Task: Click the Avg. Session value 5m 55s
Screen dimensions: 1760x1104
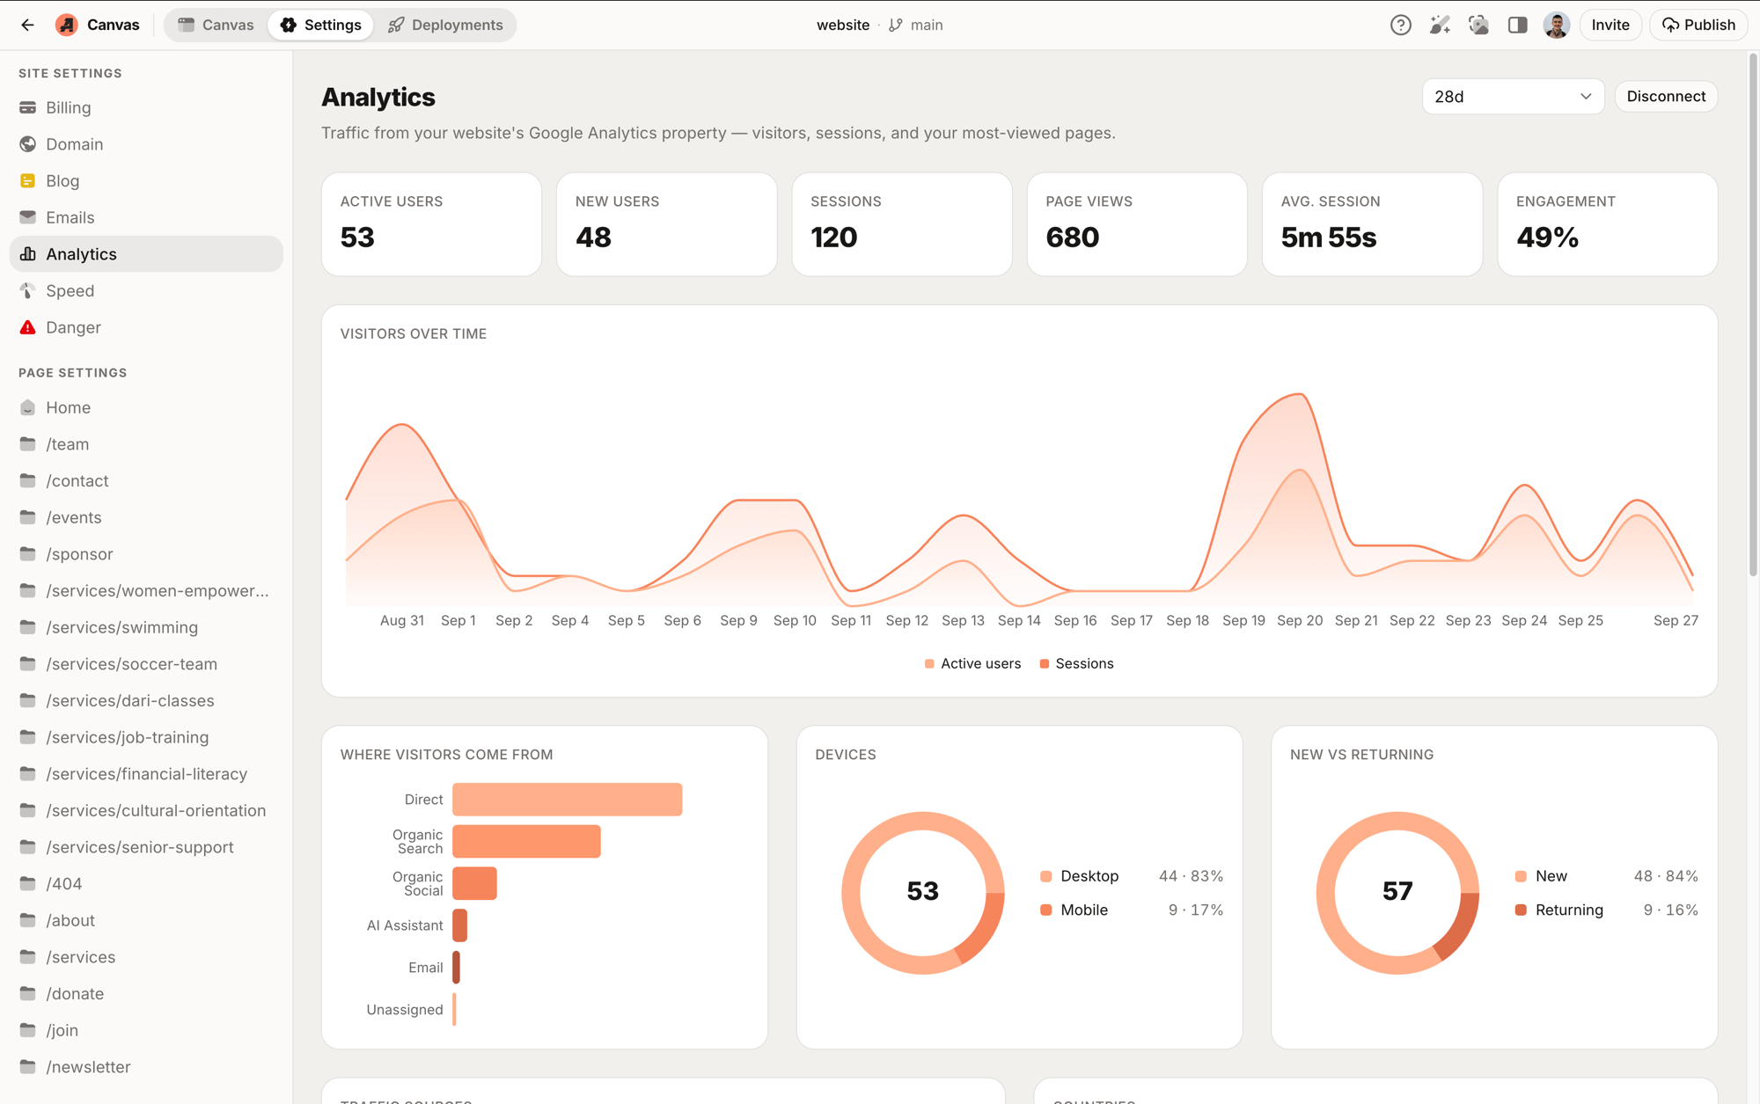Action: pos(1328,238)
